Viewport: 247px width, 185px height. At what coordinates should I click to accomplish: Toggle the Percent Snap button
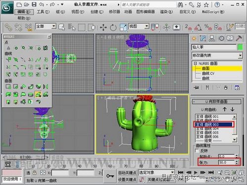click(208, 27)
